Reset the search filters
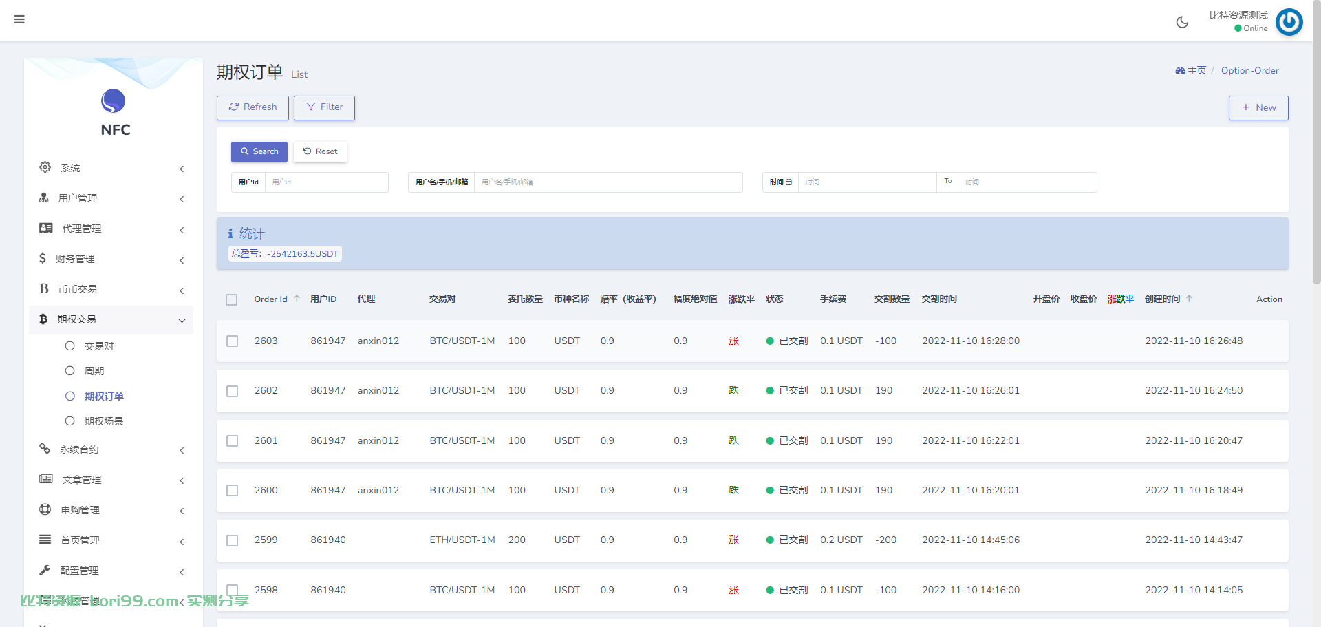 (x=320, y=151)
